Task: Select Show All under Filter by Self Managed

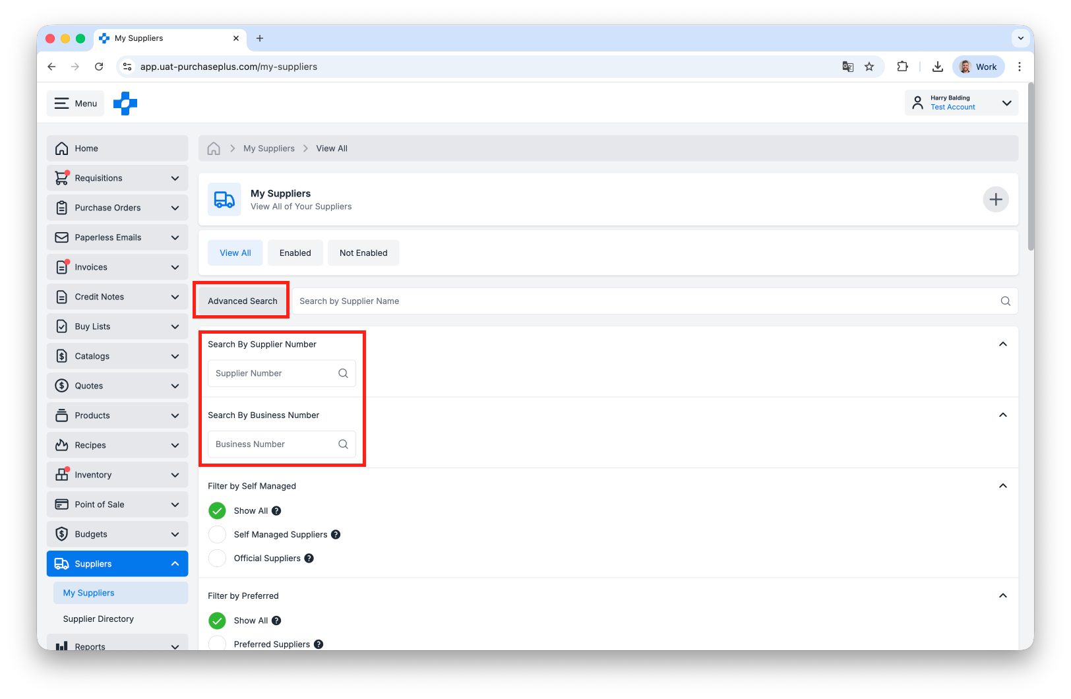Action: point(218,511)
